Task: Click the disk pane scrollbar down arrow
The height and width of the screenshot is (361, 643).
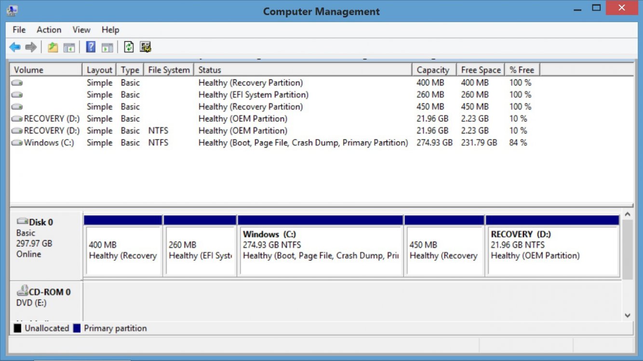Action: pyautogui.click(x=627, y=315)
